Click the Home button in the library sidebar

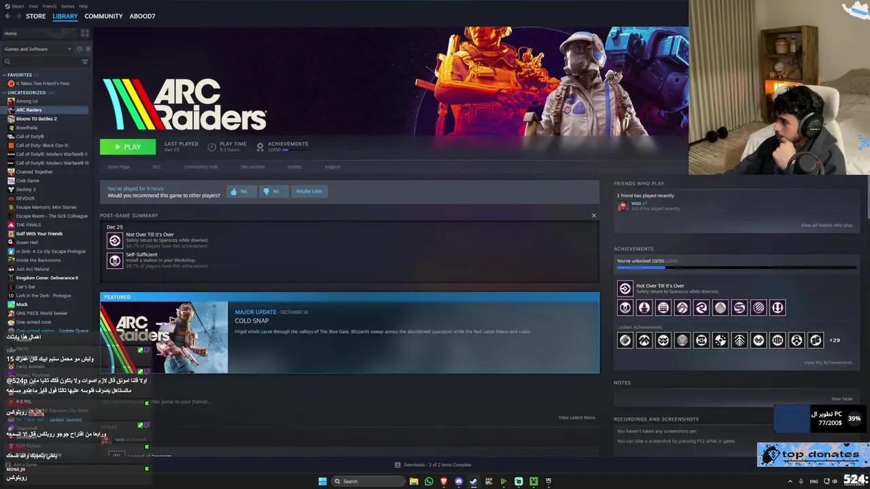tap(41, 33)
